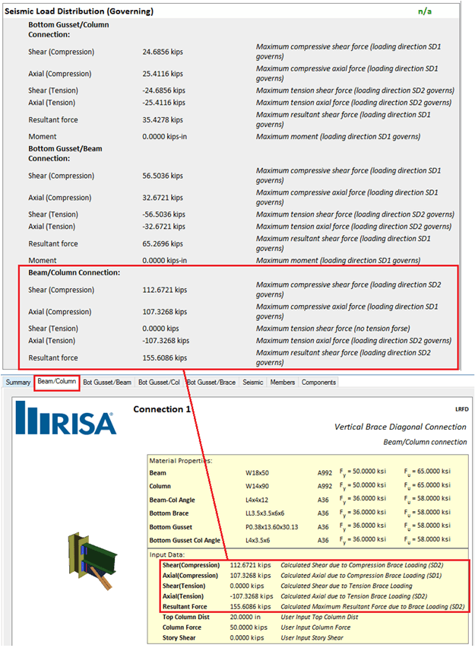This screenshot has width=475, height=648.
Task: Switch to the Beam/Column tab
Action: [57, 382]
